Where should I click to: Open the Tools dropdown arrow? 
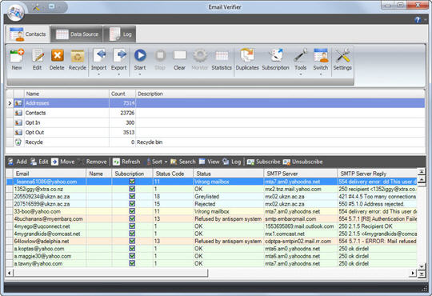(300, 74)
